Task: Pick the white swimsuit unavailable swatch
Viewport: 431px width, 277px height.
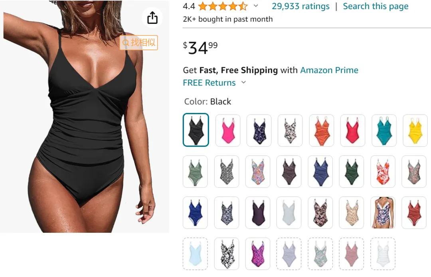Action: tap(383, 254)
